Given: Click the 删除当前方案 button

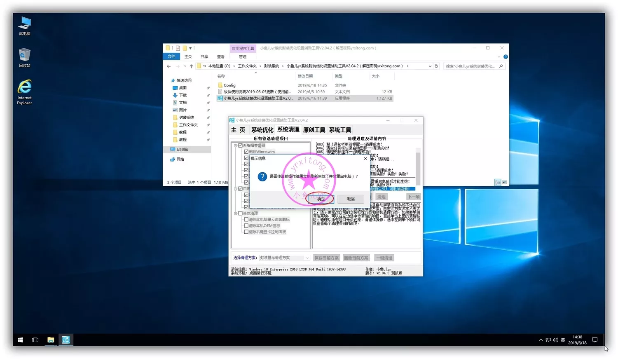Looking at the screenshot, I should [x=356, y=258].
